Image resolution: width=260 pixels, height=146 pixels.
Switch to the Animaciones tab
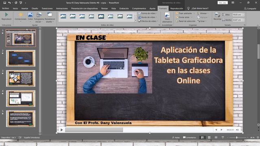(62, 9)
